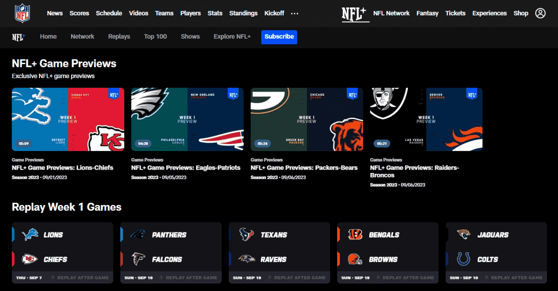Click the Jaguars team logo

tap(464, 234)
